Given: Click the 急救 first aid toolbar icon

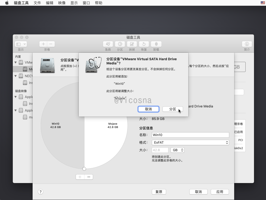Looking at the screenshot, I should [108, 44].
